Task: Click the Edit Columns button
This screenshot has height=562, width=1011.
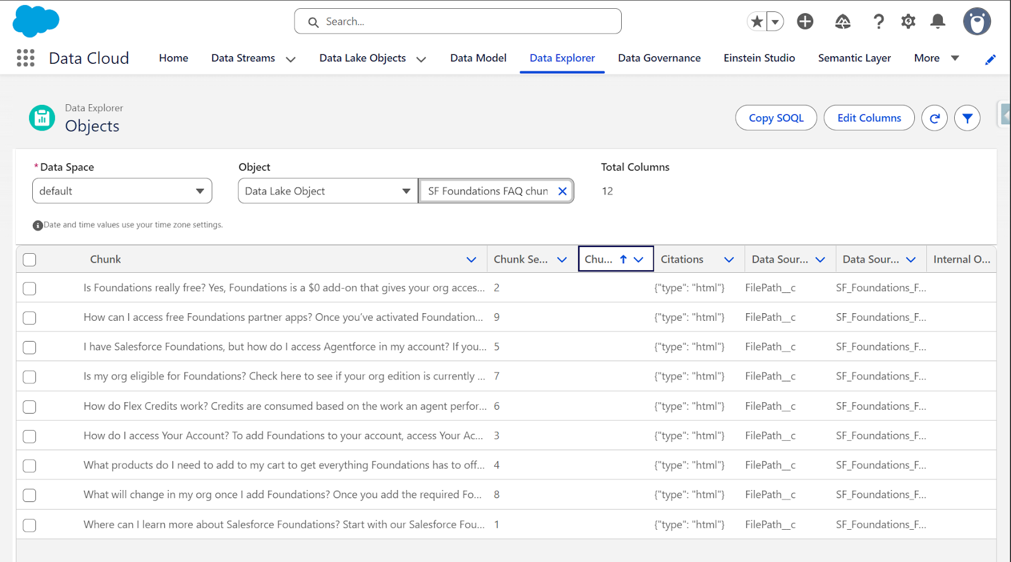Action: point(869,118)
